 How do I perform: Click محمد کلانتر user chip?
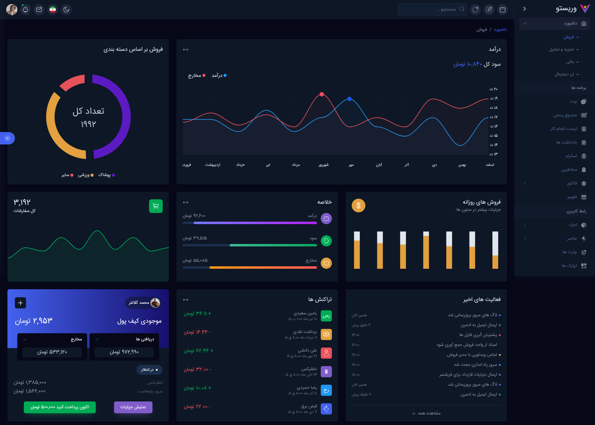click(143, 303)
